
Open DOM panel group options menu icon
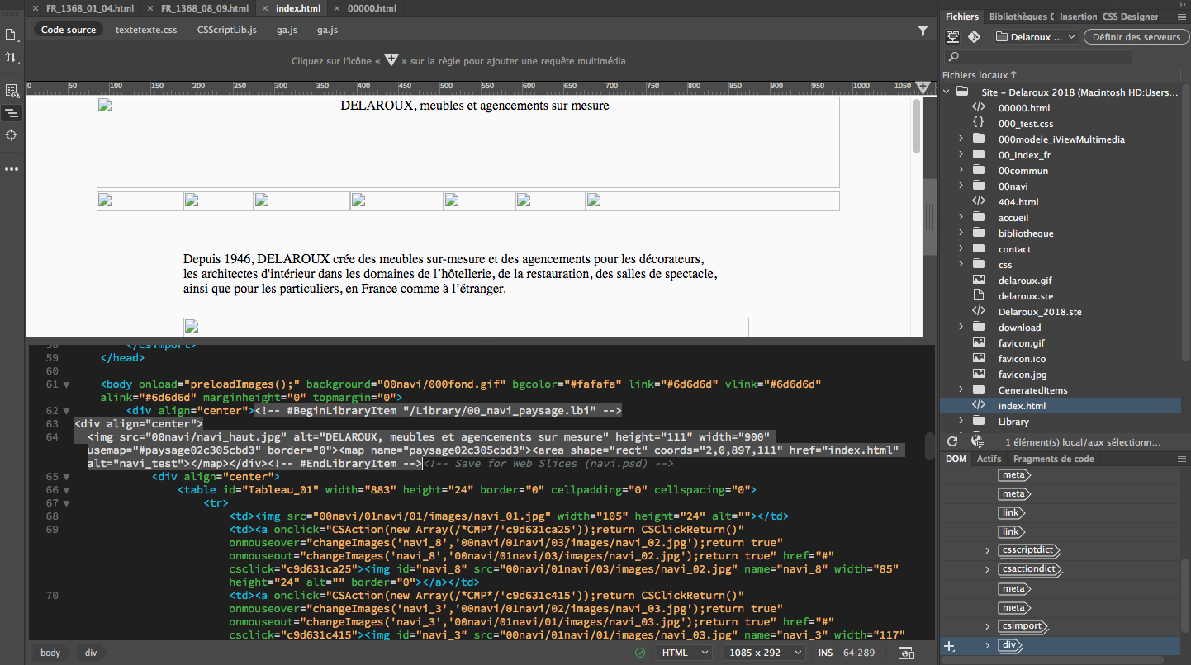[x=1181, y=460]
